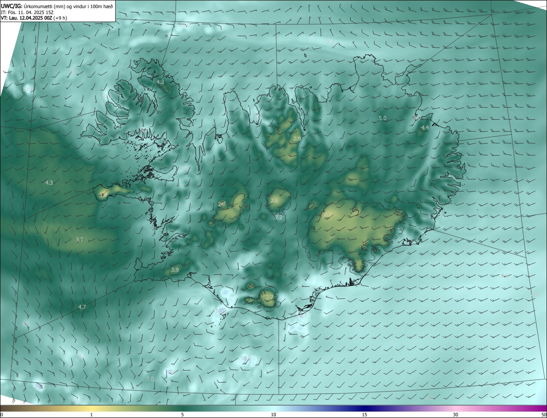The image size is (547, 418).
Task: Click the 4.4 value on the map
Action: pyautogui.click(x=425, y=128)
